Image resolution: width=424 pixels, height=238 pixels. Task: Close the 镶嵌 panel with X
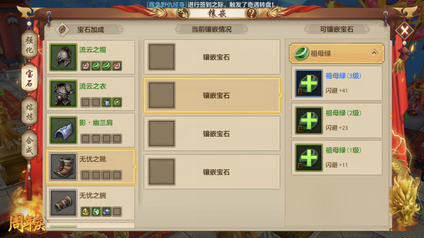point(404,30)
